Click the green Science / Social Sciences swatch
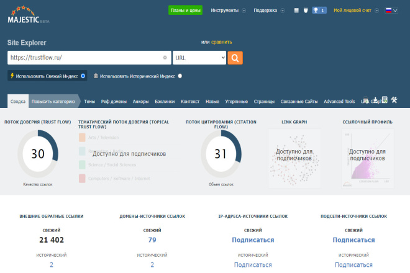Screen dimensions: 410x273 [82, 164]
